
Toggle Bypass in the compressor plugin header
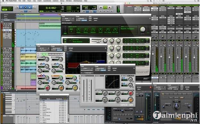click(x=115, y=68)
